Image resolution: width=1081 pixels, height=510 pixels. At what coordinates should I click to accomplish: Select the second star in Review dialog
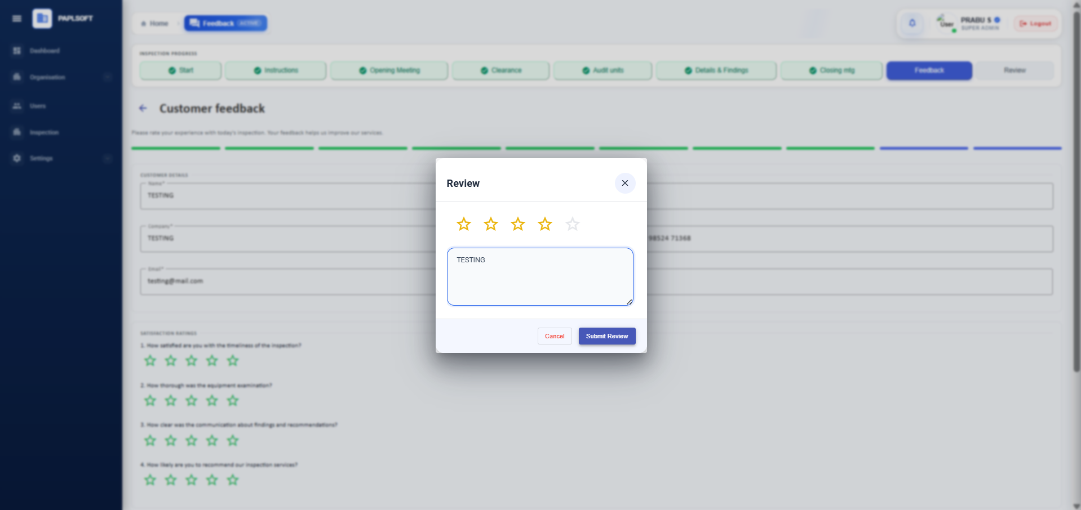(491, 224)
